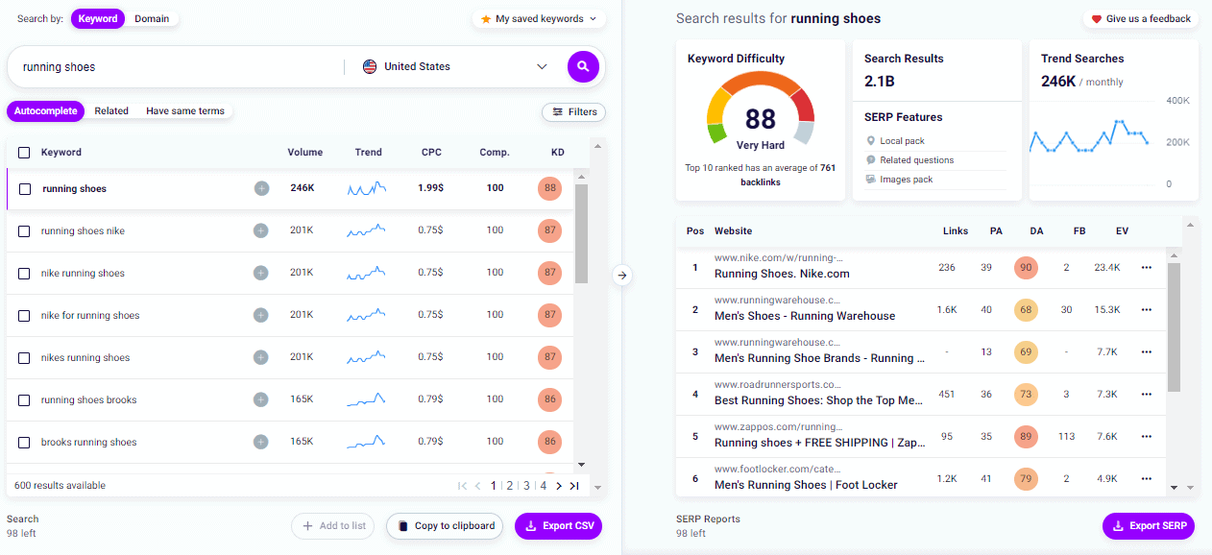Viewport: 1212px width, 555px height.
Task: Click the running shoes search input field
Action: (173, 66)
